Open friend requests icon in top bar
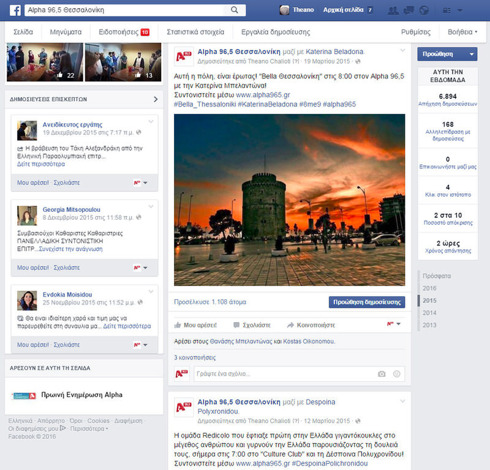Screen dimensions: 490x470 click(x=393, y=10)
